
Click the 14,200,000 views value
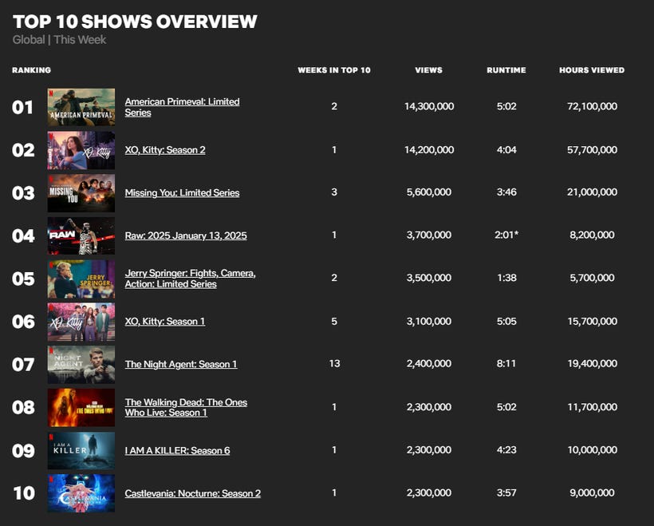pyautogui.click(x=429, y=150)
